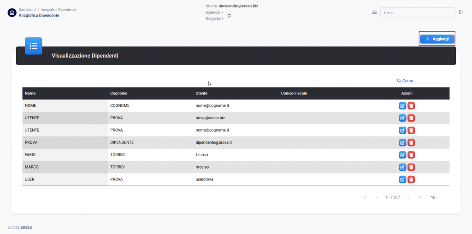Delete the employee NOME COGNOME
Viewport: 472px width, 234px height.
tap(411, 106)
